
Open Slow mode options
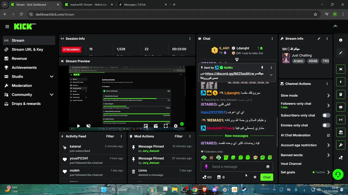point(305,96)
